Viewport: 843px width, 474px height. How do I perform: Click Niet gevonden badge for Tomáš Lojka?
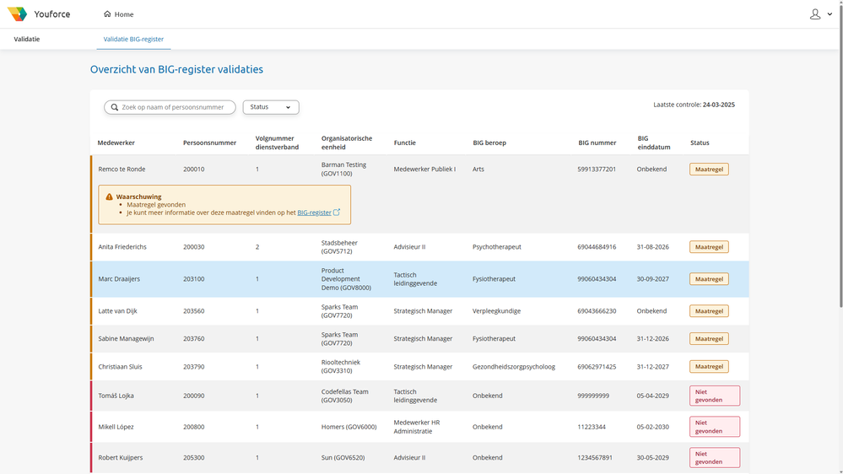coord(714,396)
